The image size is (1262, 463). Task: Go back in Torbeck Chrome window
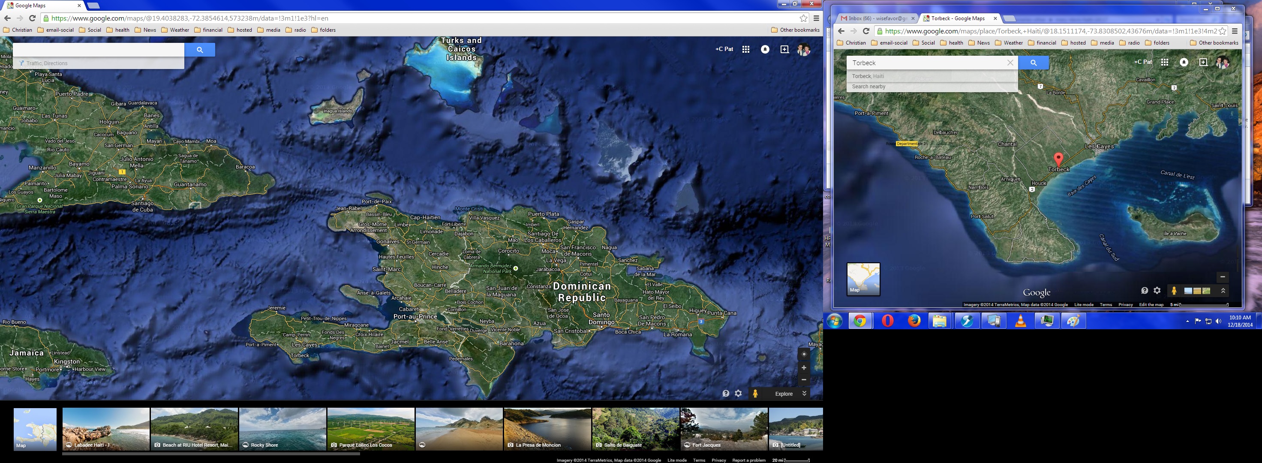(841, 31)
